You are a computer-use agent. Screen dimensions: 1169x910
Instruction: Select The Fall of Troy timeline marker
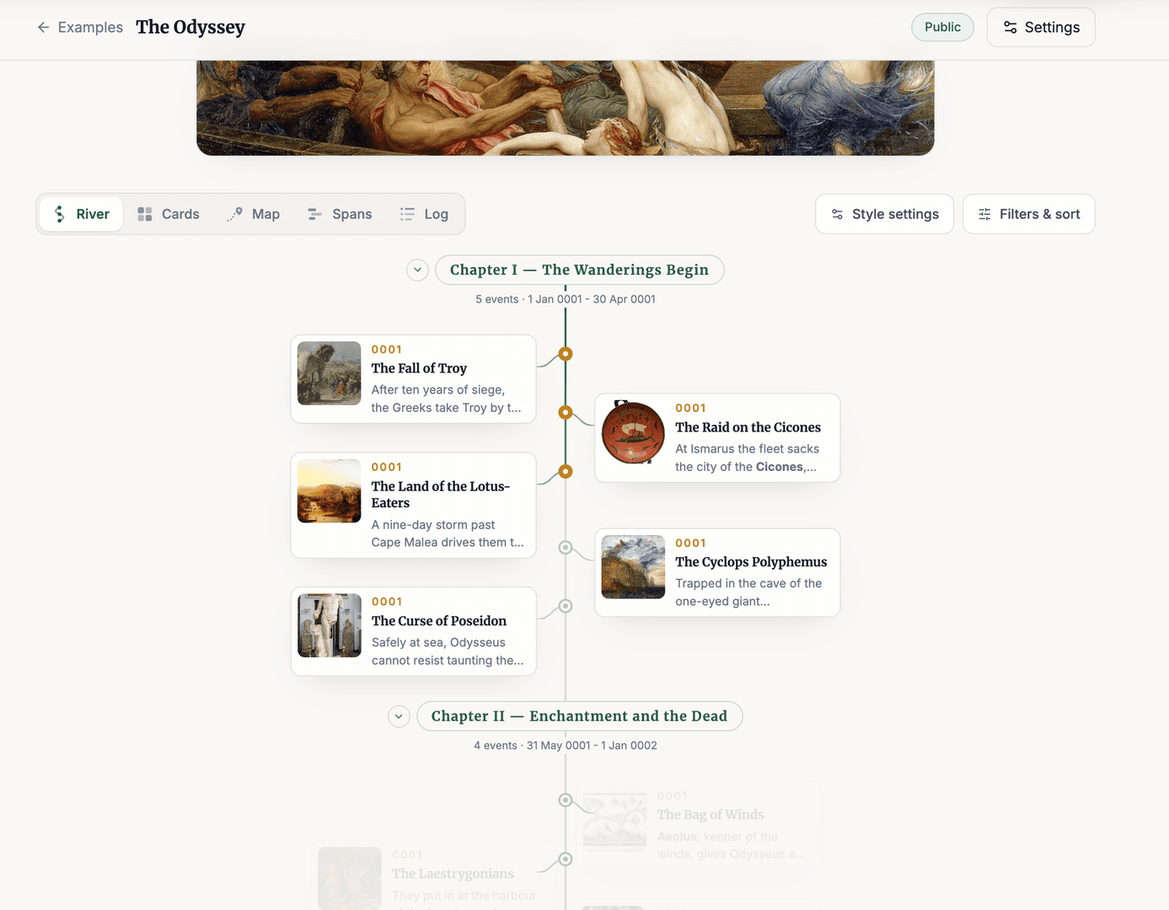click(x=566, y=354)
